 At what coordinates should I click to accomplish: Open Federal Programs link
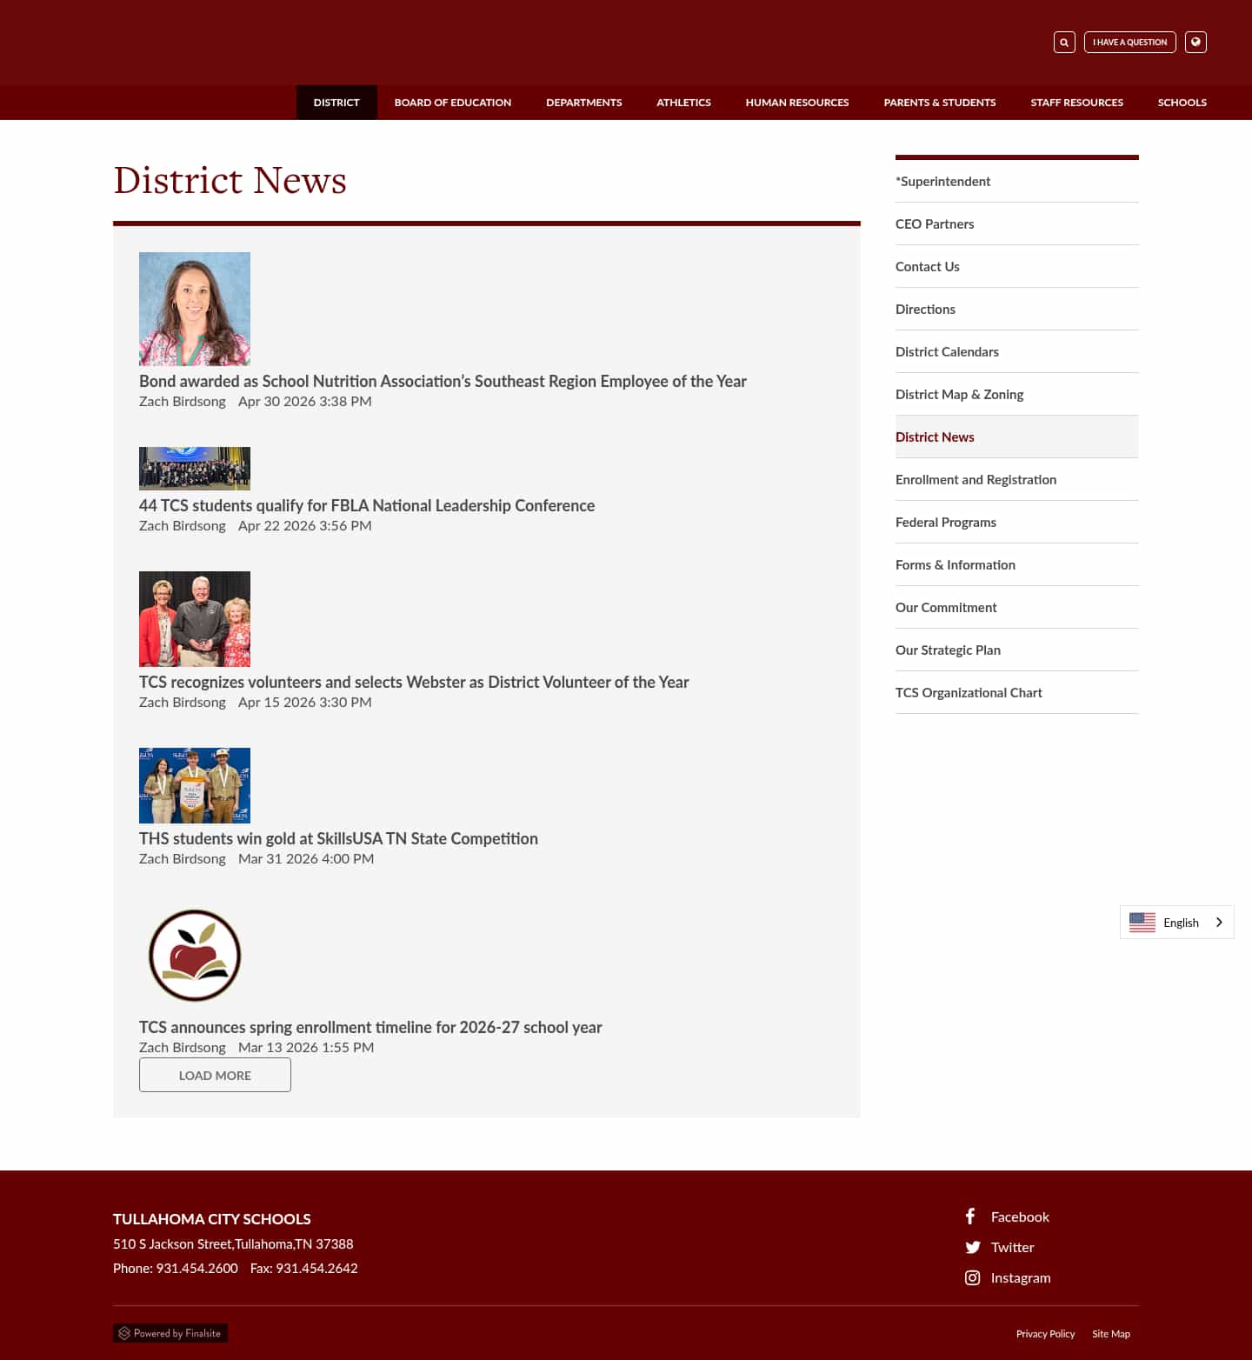tap(1017, 522)
